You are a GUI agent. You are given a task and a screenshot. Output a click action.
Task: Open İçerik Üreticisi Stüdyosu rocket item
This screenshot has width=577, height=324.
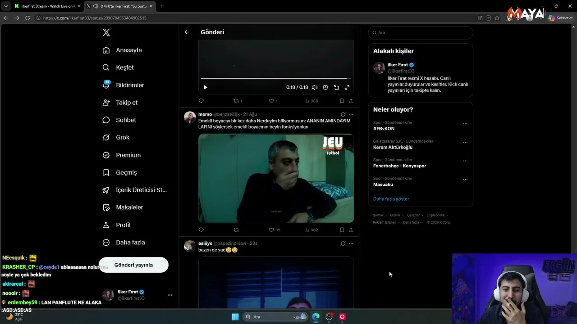click(x=134, y=190)
